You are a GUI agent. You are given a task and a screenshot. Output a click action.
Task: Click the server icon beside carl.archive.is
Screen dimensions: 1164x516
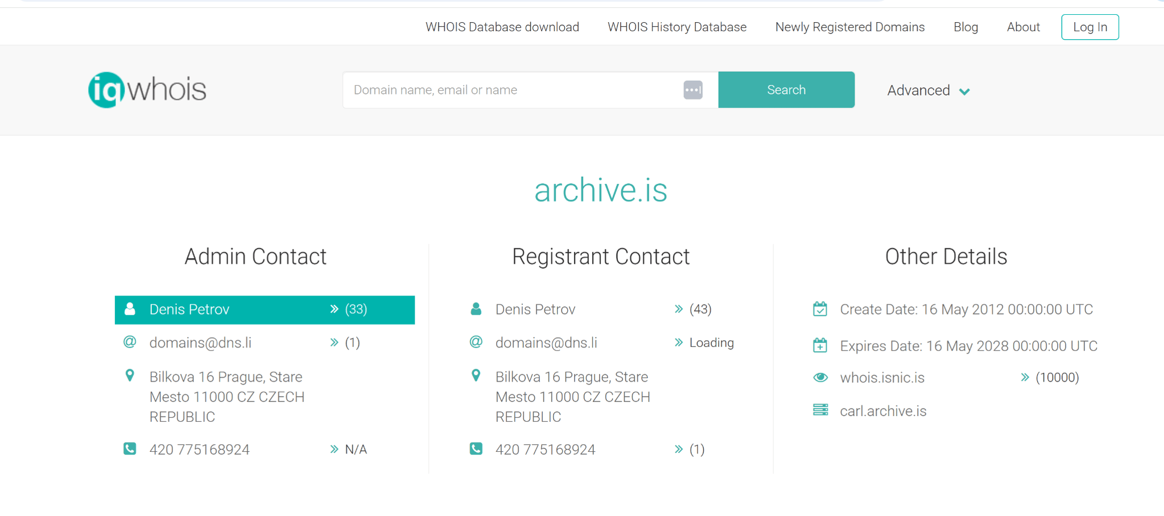pyautogui.click(x=820, y=410)
